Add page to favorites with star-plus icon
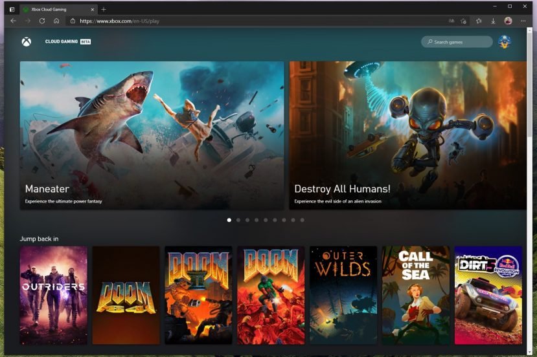Screen dimensions: 537x357 coord(464,21)
